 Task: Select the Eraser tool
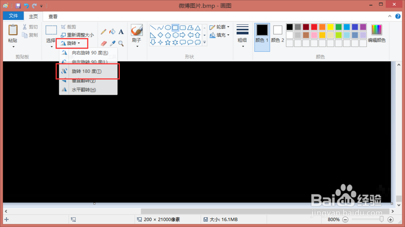tap(104, 43)
